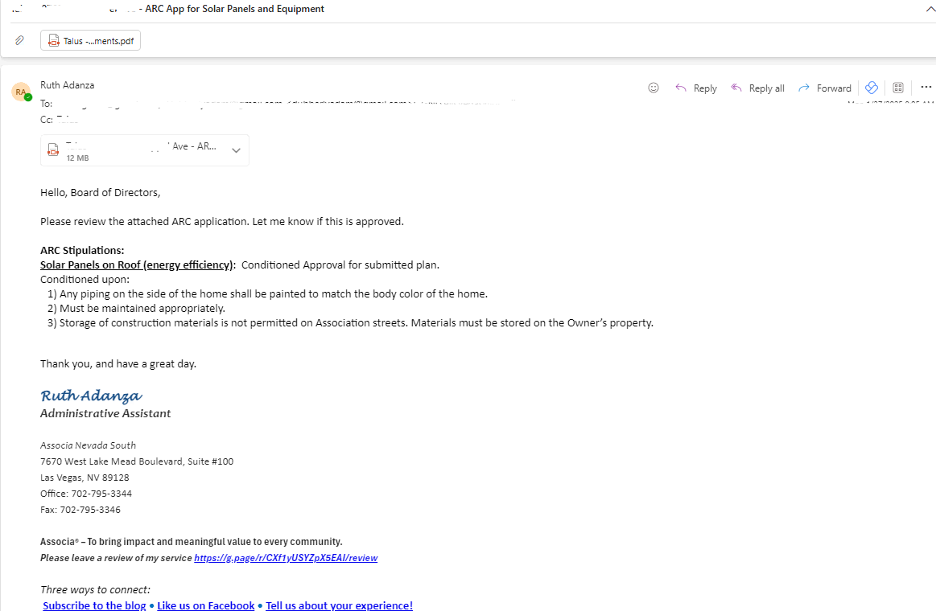Open the more actions ellipsis menu

(926, 87)
